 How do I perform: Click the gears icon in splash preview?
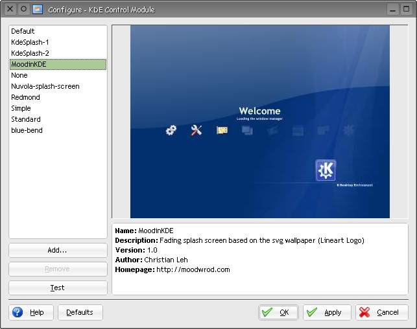pyautogui.click(x=171, y=130)
